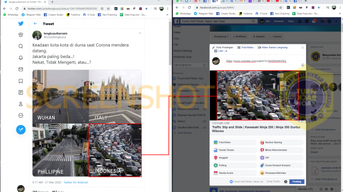Click Facebook logo in blue header
Image resolution: width=343 pixels, height=192 pixels.
pyautogui.click(x=177, y=21)
